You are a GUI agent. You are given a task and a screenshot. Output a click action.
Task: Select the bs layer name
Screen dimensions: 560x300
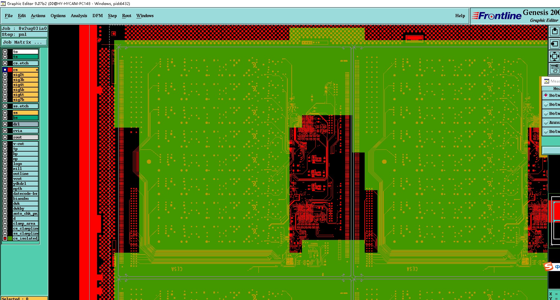[x=25, y=118]
